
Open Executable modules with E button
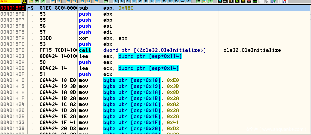point(123,1)
